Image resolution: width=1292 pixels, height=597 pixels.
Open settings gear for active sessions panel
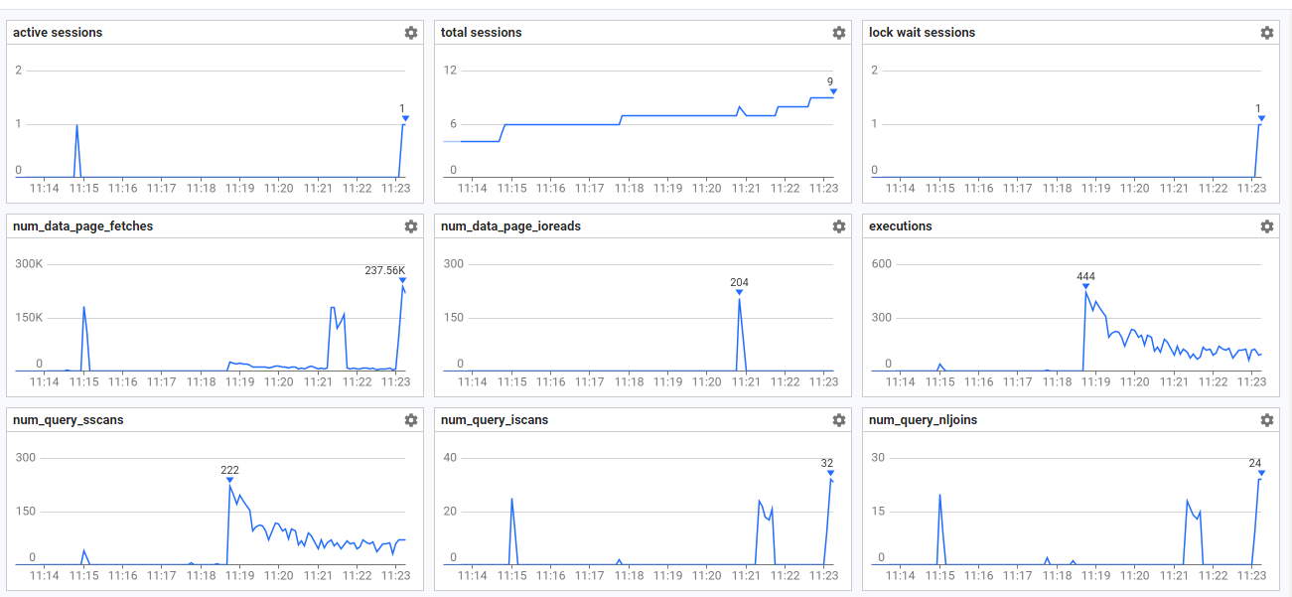[x=411, y=33]
